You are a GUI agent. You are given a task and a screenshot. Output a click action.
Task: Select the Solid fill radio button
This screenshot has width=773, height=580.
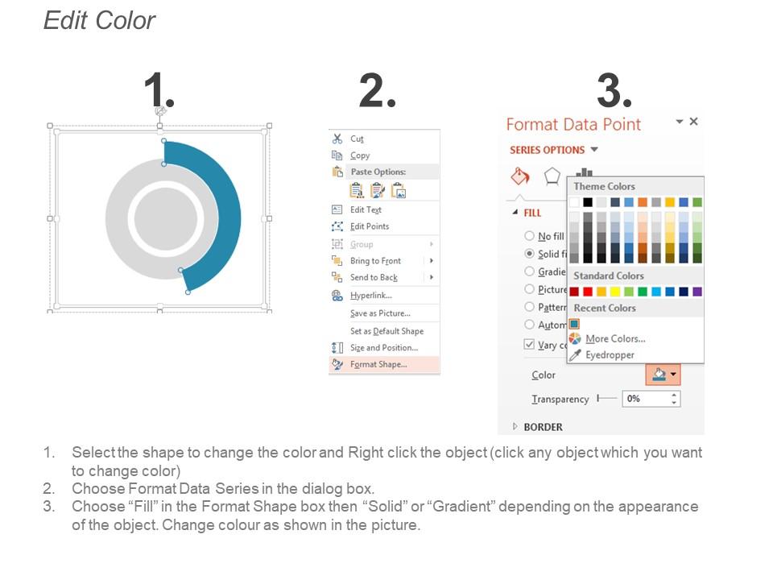click(x=529, y=254)
